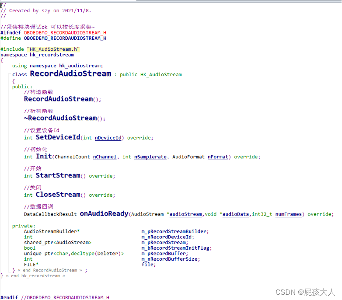
Task: Click the comment "//数据回调"
Action: pyautogui.click(x=38, y=207)
